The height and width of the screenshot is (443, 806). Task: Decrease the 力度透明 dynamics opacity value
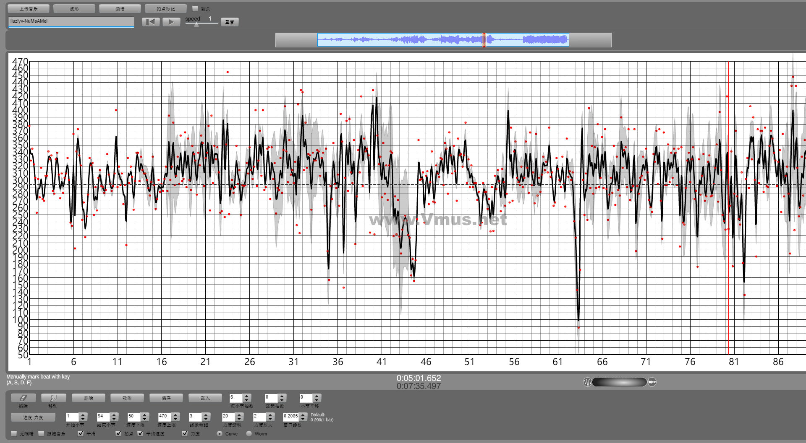pos(239,419)
